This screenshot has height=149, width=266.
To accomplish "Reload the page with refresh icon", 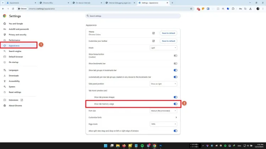I will coord(13,9).
